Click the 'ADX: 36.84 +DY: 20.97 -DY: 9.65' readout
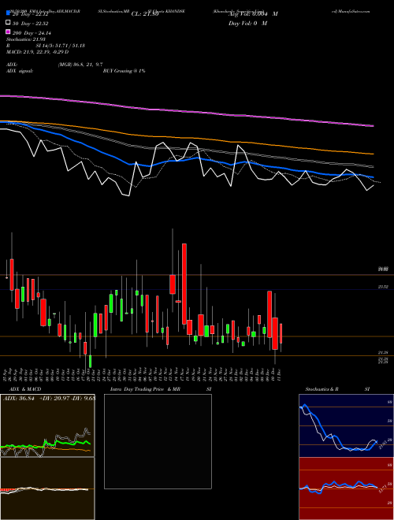This screenshot has width=394, height=520. [x=49, y=399]
